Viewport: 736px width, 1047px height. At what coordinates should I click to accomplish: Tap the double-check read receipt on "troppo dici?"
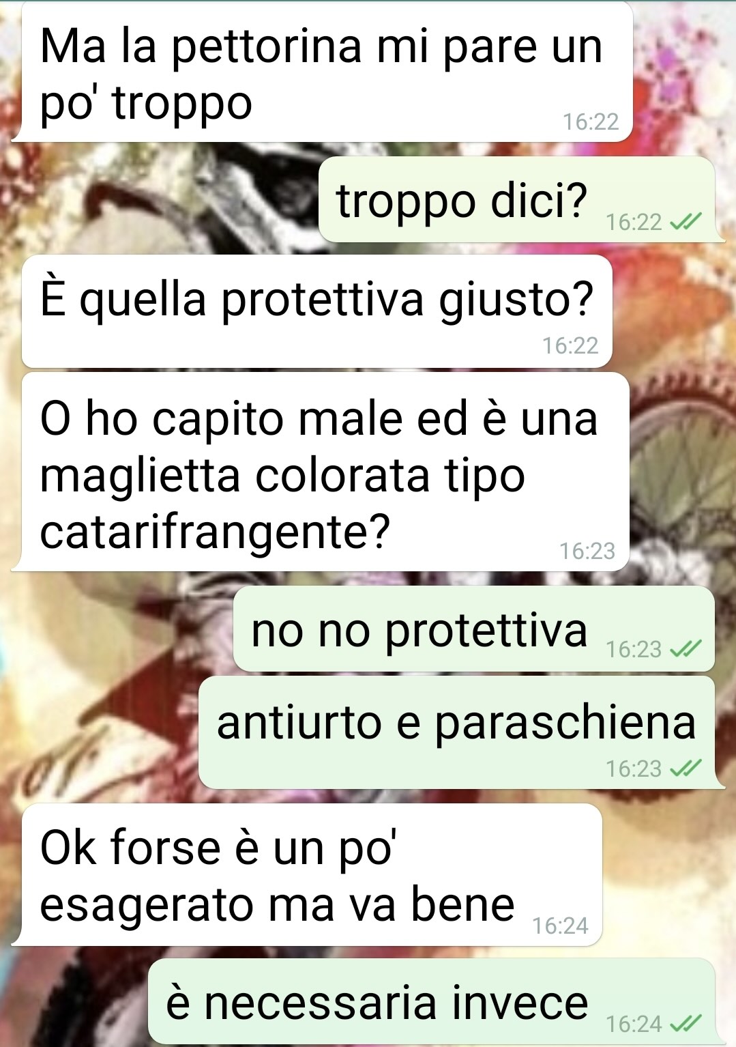coord(685,222)
